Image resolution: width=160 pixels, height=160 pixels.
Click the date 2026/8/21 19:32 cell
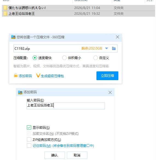(x=87, y=14)
